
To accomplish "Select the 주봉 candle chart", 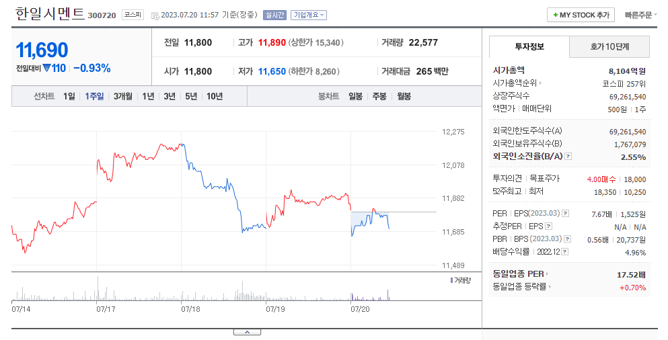I will 379,96.
